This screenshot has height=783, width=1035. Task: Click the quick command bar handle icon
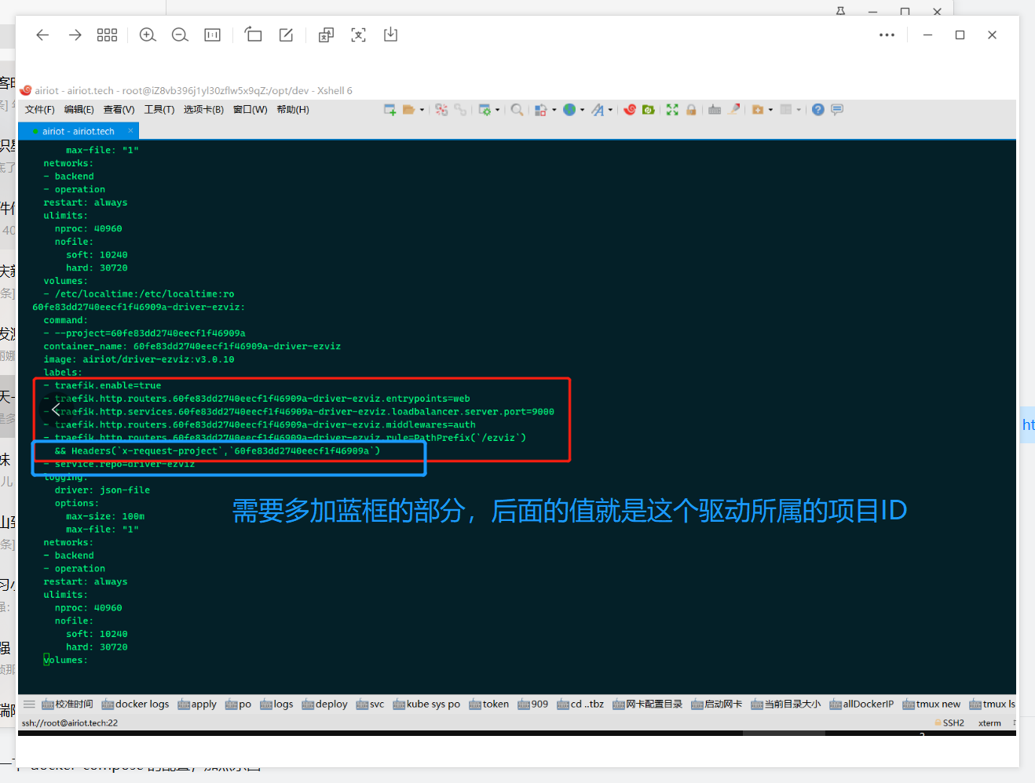[x=29, y=704]
